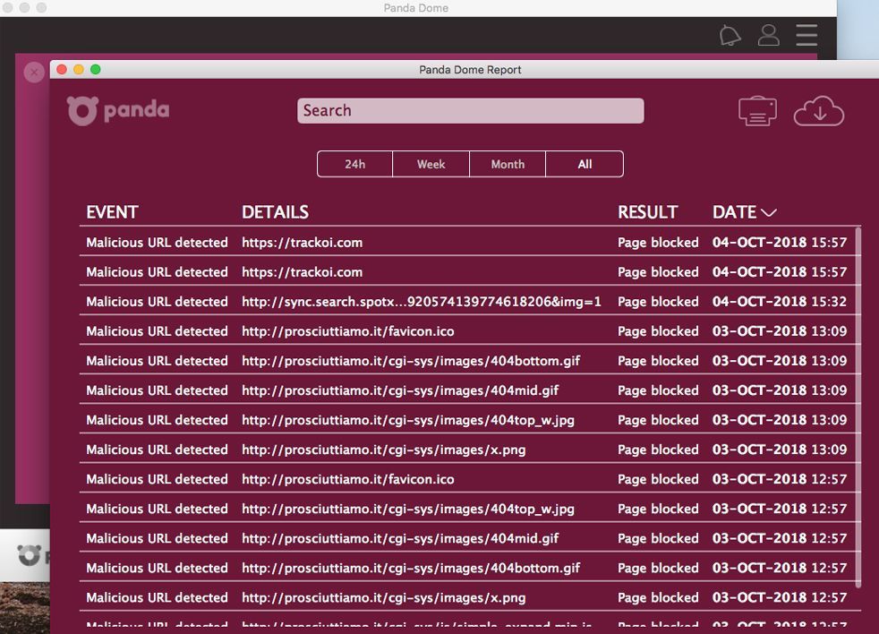Open the user account icon in Panda Dome
Image resolution: width=879 pixels, height=634 pixels.
coord(769,35)
